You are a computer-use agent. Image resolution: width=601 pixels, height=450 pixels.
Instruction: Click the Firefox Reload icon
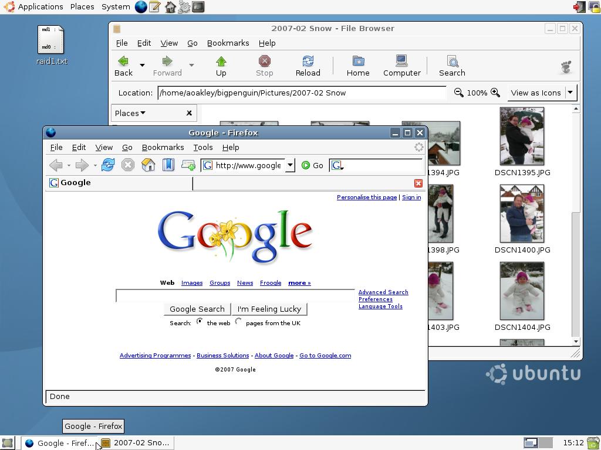click(x=108, y=165)
